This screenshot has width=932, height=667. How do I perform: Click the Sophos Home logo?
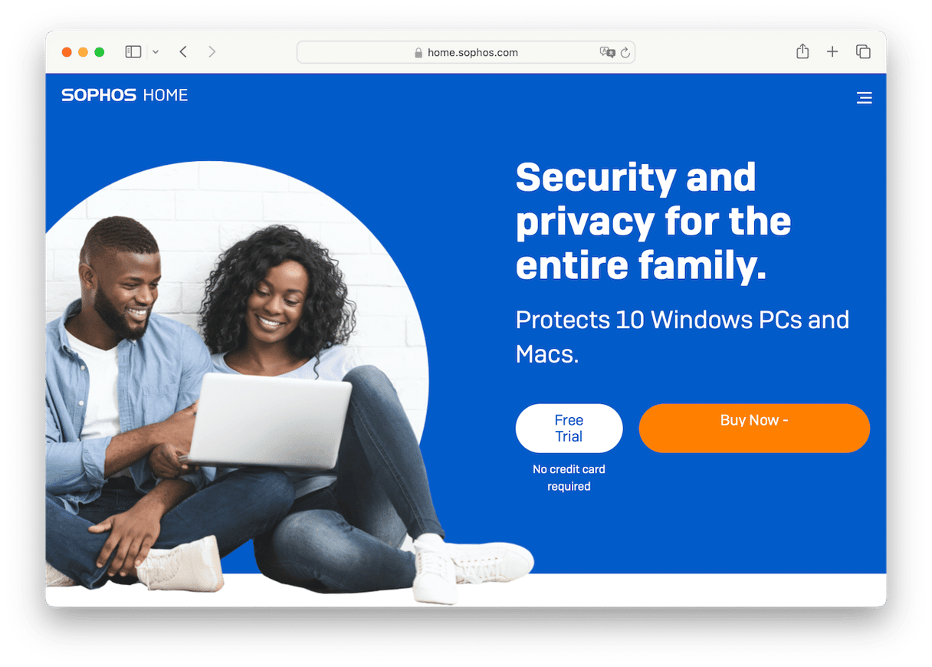(125, 95)
